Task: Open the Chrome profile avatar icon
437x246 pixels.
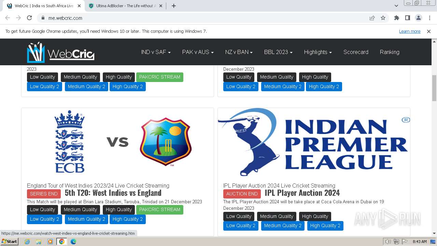Action: click(x=419, y=18)
